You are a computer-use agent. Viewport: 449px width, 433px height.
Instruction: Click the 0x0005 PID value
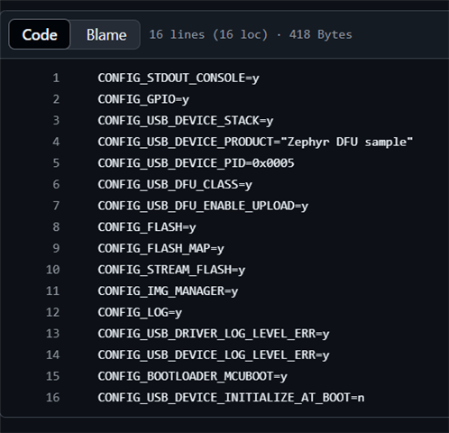click(273, 163)
